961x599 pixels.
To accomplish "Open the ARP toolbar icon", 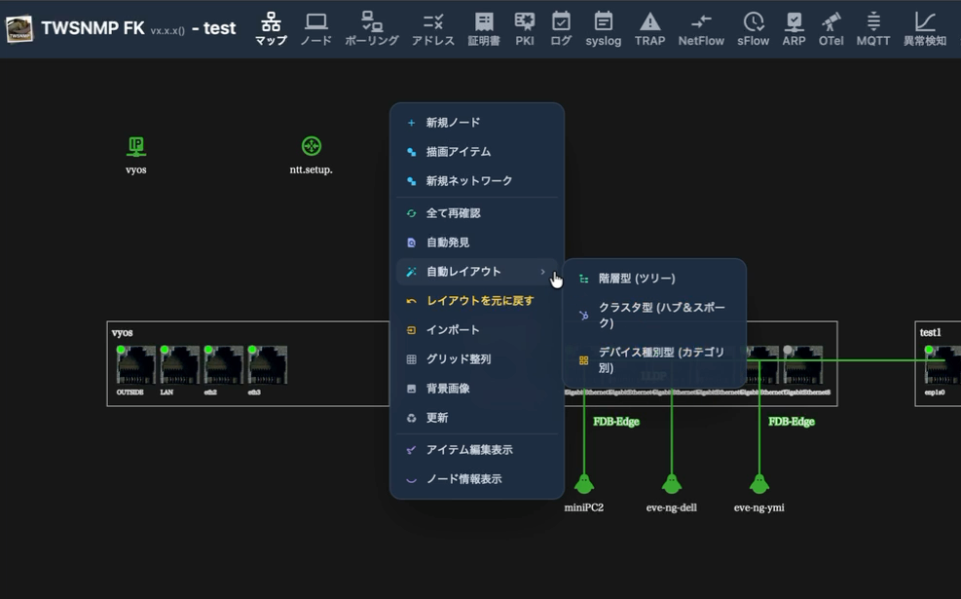I will (794, 29).
